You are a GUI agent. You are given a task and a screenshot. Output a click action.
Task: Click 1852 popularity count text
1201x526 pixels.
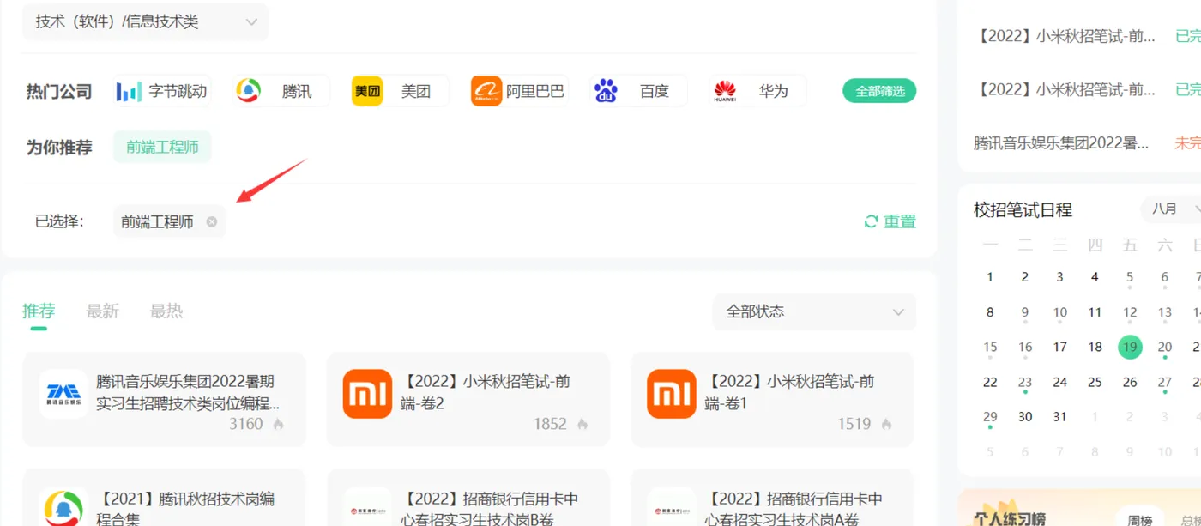point(550,424)
